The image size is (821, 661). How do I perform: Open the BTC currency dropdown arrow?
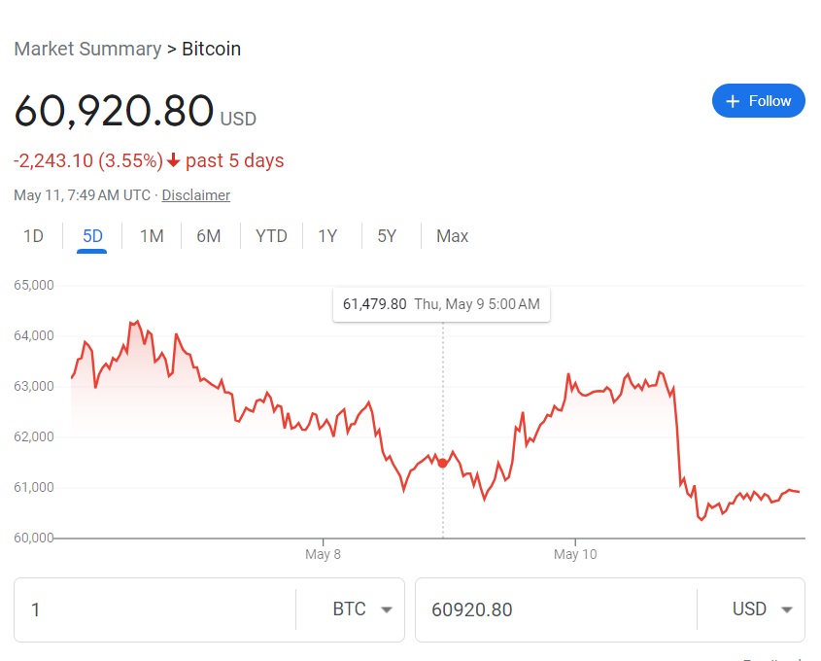pos(387,609)
